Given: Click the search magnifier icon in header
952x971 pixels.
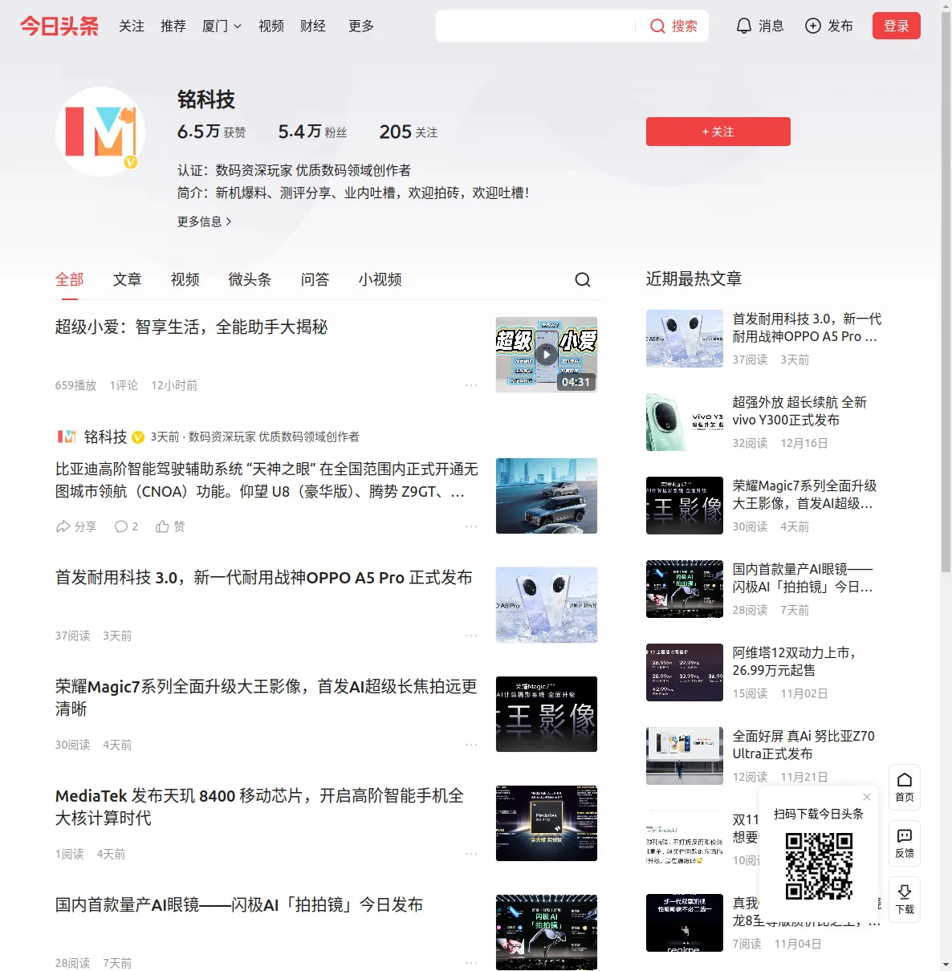Looking at the screenshot, I should [657, 26].
